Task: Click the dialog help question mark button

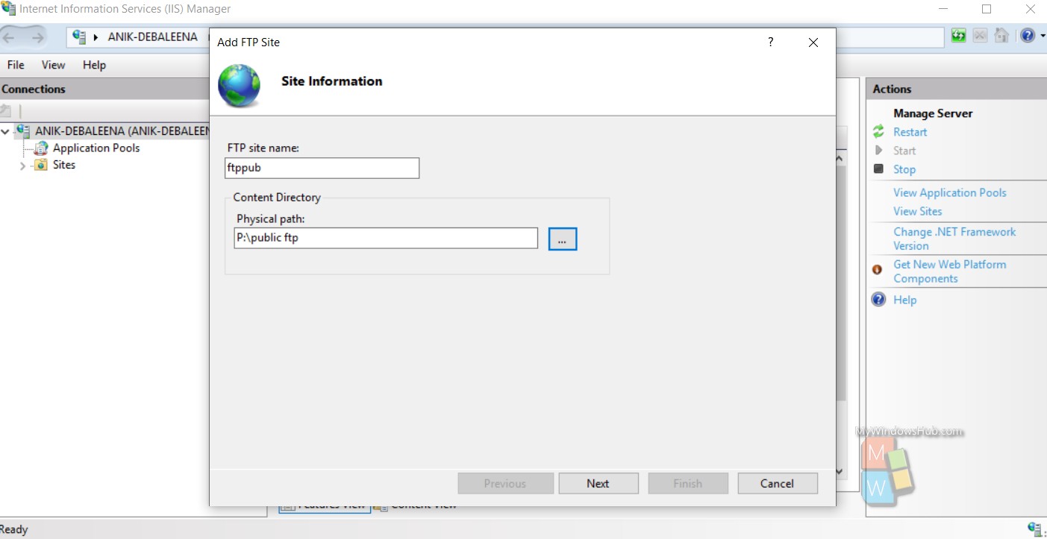Action: coord(771,42)
